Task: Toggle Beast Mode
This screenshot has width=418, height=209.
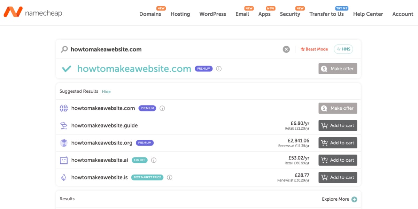Action: point(314,49)
